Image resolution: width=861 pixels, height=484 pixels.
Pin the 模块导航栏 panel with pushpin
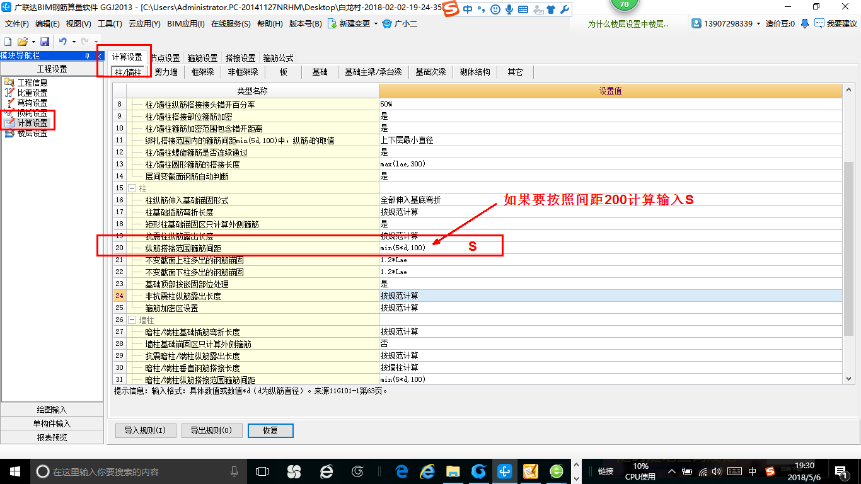(x=87, y=56)
